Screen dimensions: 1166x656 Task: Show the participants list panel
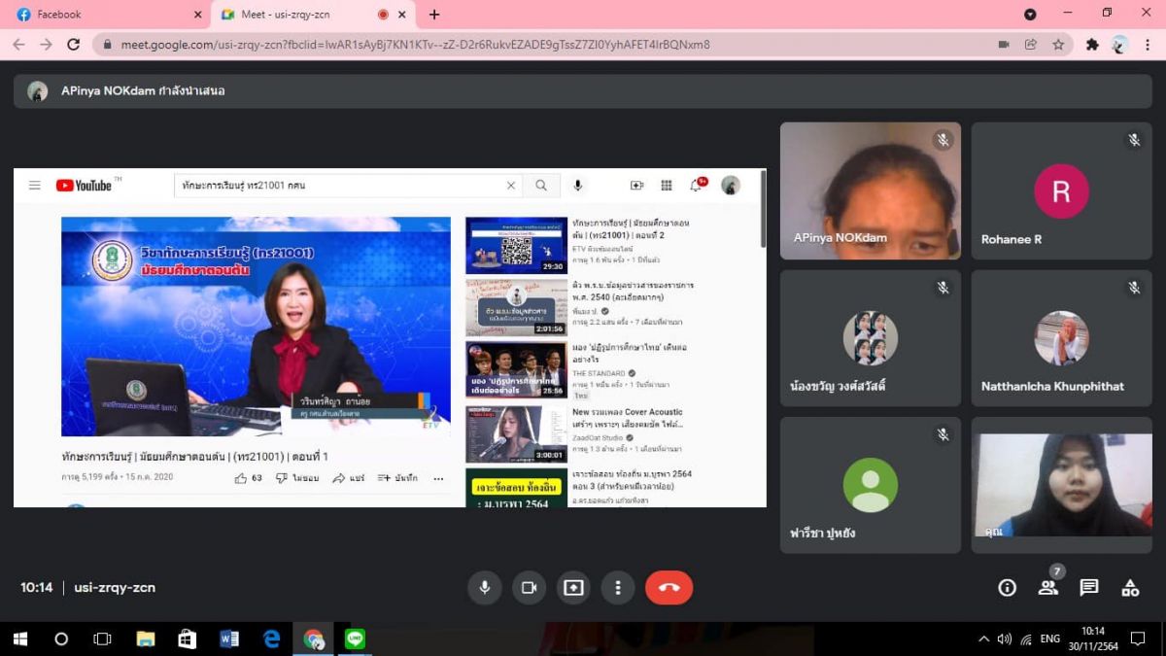(1047, 587)
